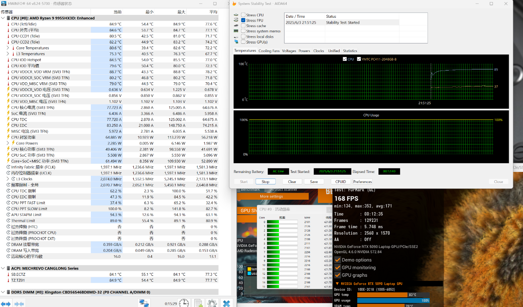Click the AIDA64 flame icon in the title bar
The width and height of the screenshot is (523, 307).
(234, 4)
